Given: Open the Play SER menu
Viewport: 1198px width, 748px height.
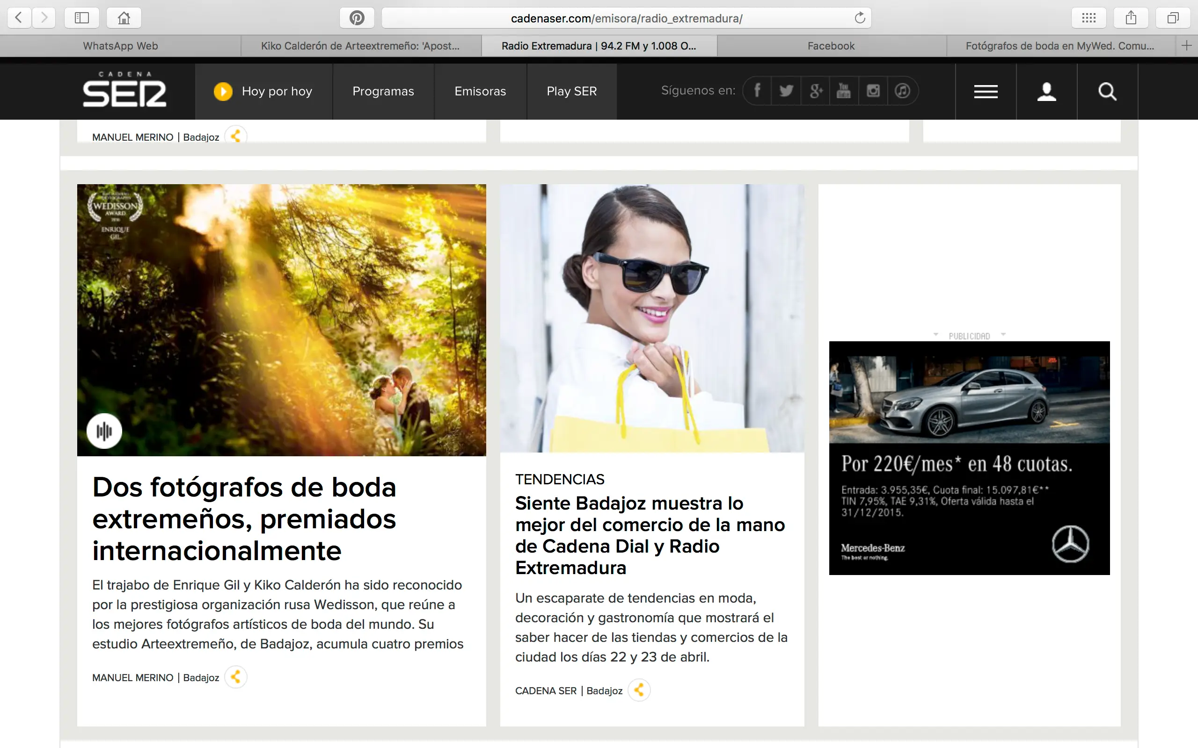Looking at the screenshot, I should pyautogui.click(x=572, y=92).
